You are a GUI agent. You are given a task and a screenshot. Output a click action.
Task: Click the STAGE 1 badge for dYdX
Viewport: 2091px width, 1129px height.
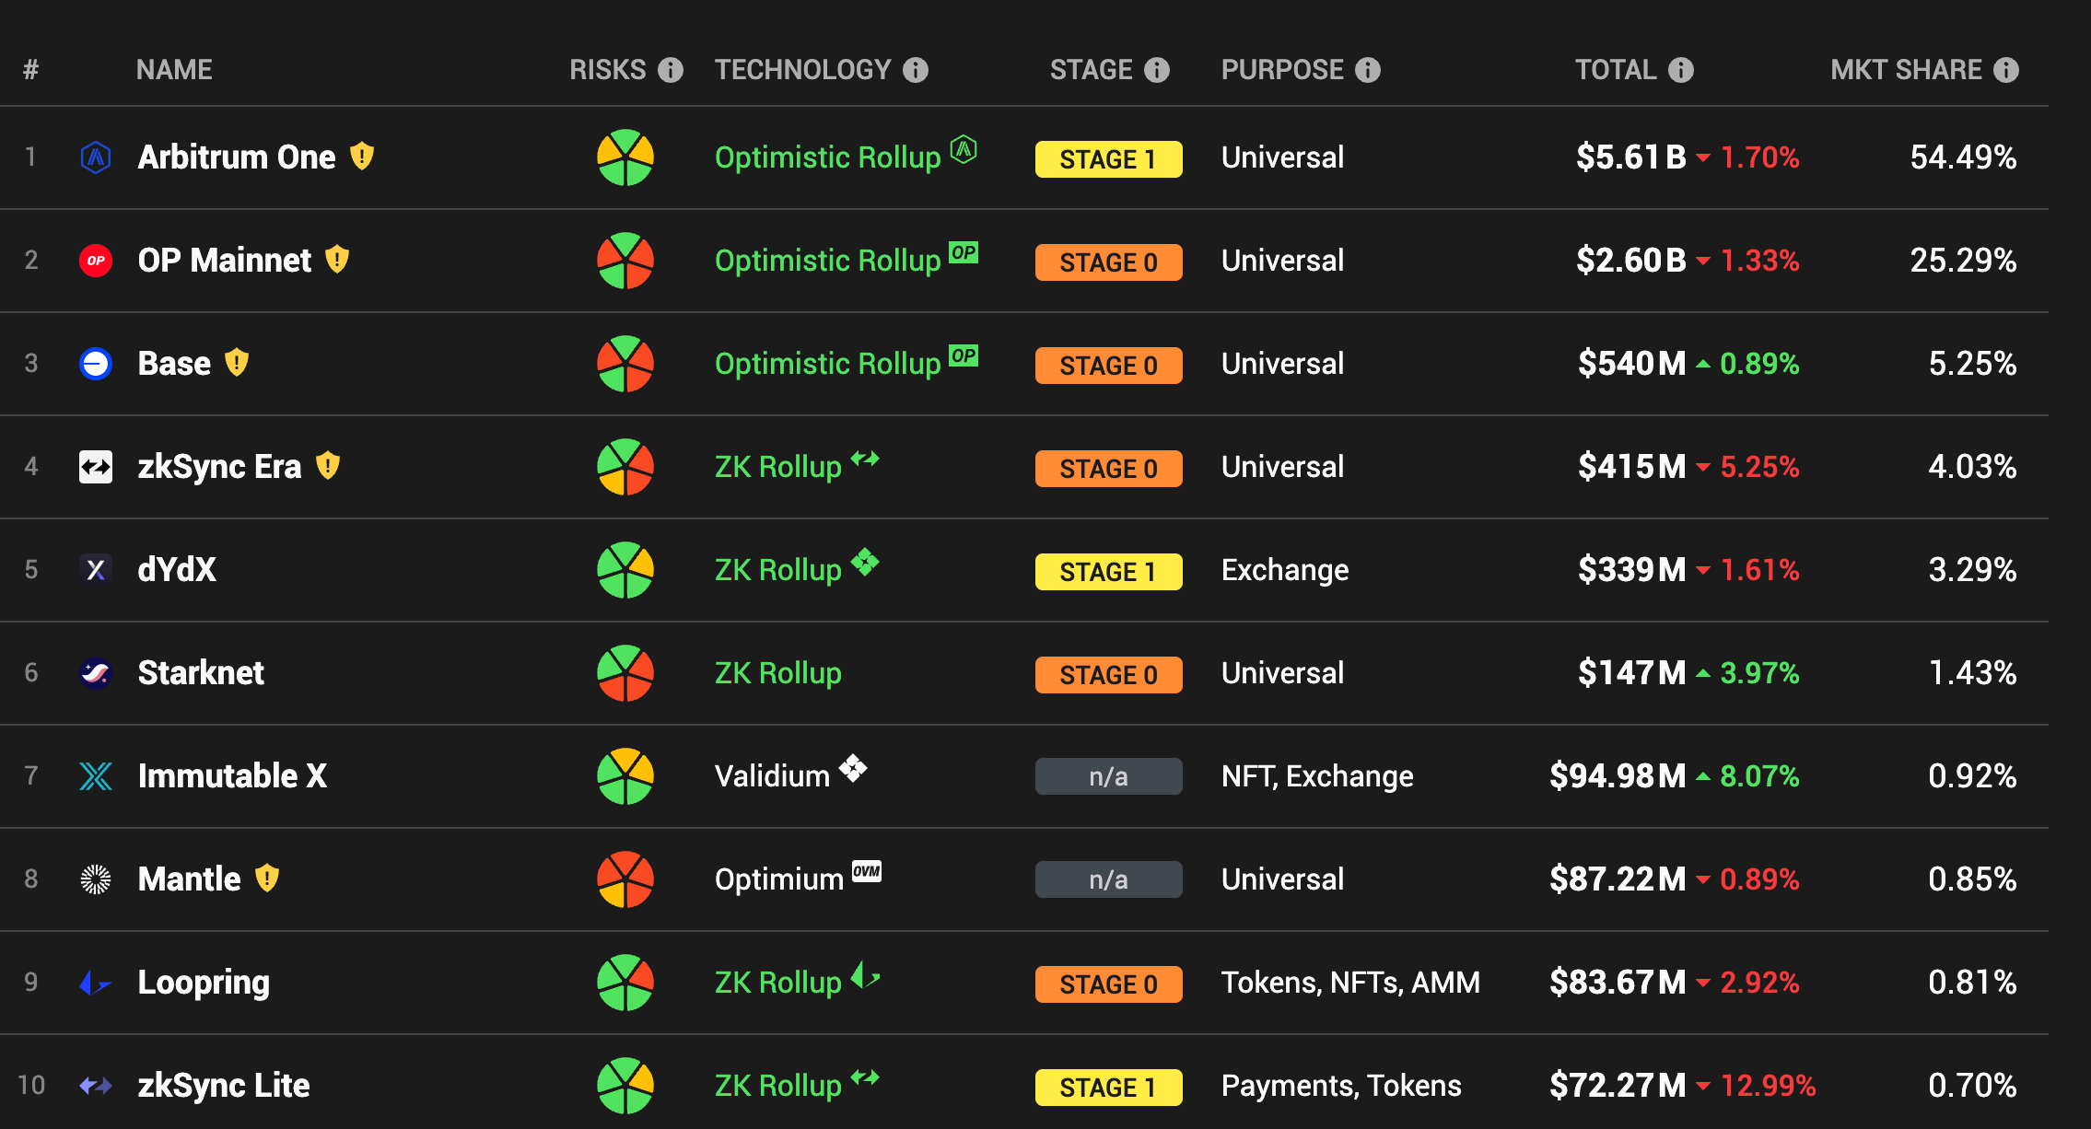(1108, 572)
